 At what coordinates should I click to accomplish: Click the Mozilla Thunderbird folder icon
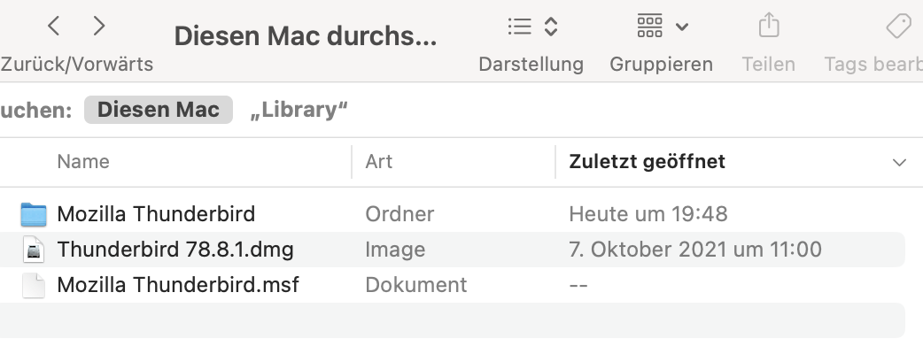(34, 214)
